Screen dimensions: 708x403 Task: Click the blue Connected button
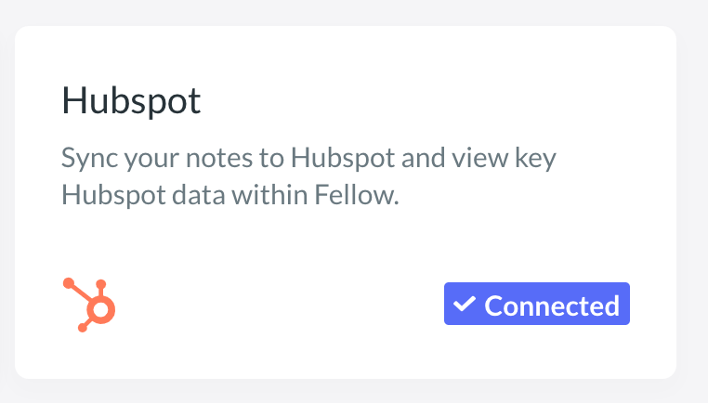(x=537, y=304)
